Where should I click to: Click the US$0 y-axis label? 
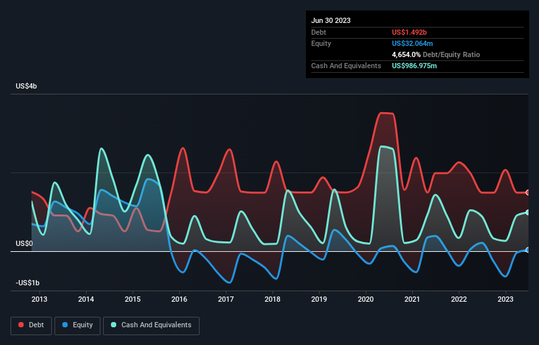coord(24,244)
